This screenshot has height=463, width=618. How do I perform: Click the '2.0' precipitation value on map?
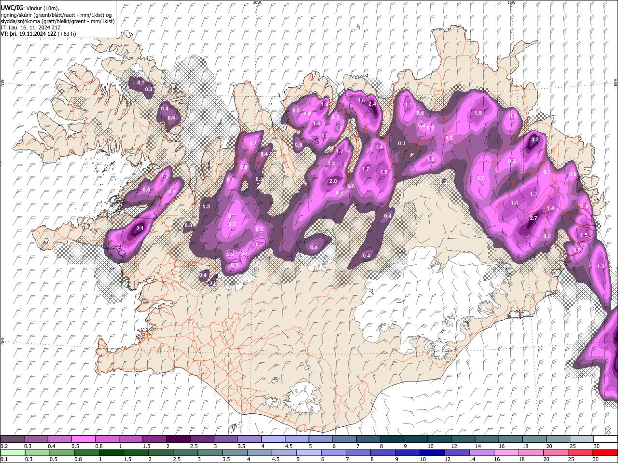pos(333,181)
